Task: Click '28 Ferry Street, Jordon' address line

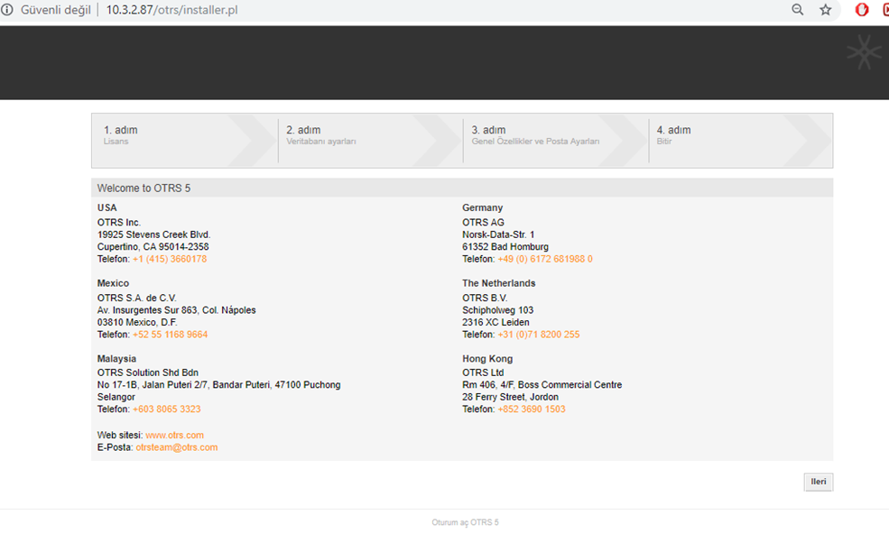Action: click(x=510, y=397)
